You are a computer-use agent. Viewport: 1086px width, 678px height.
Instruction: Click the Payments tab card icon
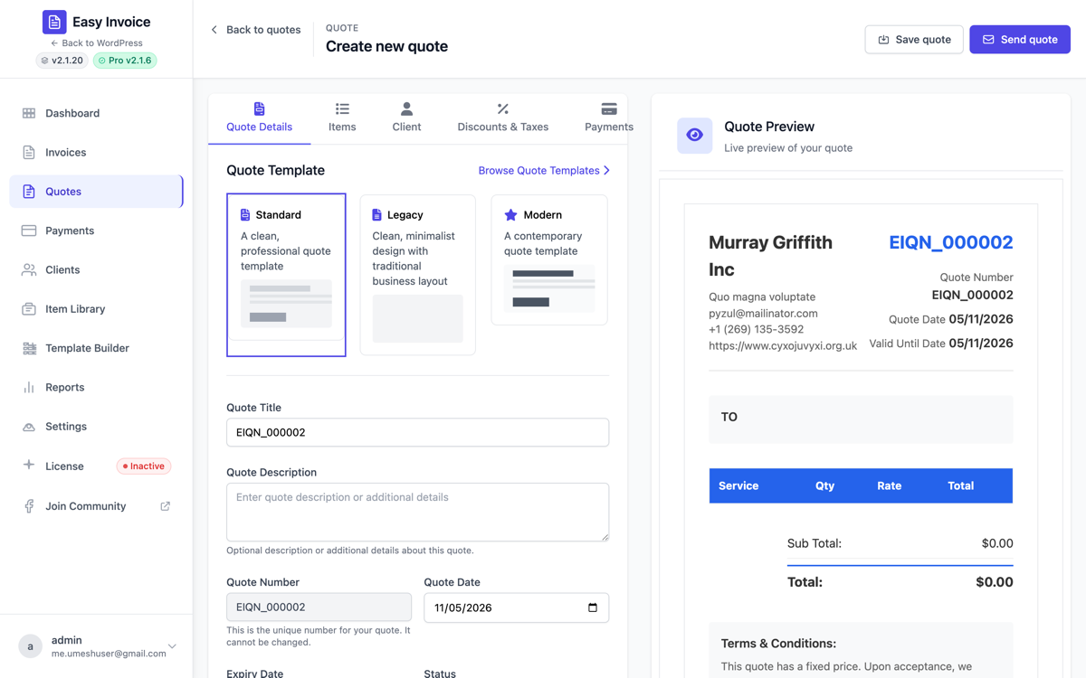click(609, 108)
